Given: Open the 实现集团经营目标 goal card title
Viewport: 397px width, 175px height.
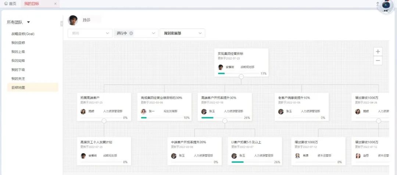Looking at the screenshot, I should tap(230, 54).
